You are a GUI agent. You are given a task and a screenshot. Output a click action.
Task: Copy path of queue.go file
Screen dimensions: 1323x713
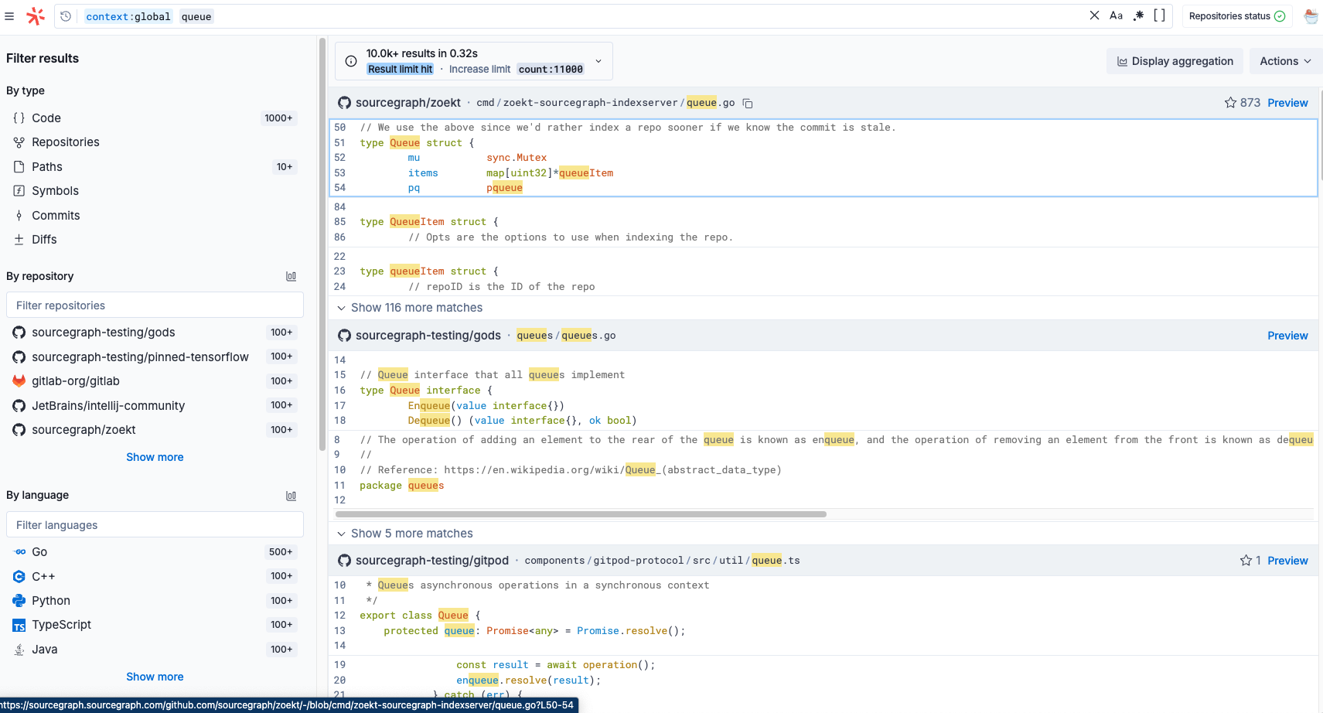(748, 104)
